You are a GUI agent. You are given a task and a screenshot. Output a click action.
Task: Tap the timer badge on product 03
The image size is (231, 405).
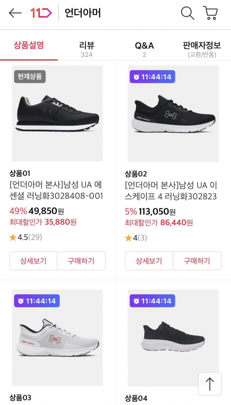coord(37,301)
